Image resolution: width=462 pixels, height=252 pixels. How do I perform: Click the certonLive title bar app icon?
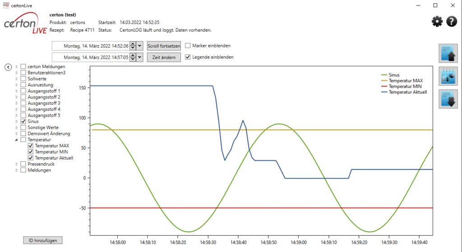click(x=6, y=5)
